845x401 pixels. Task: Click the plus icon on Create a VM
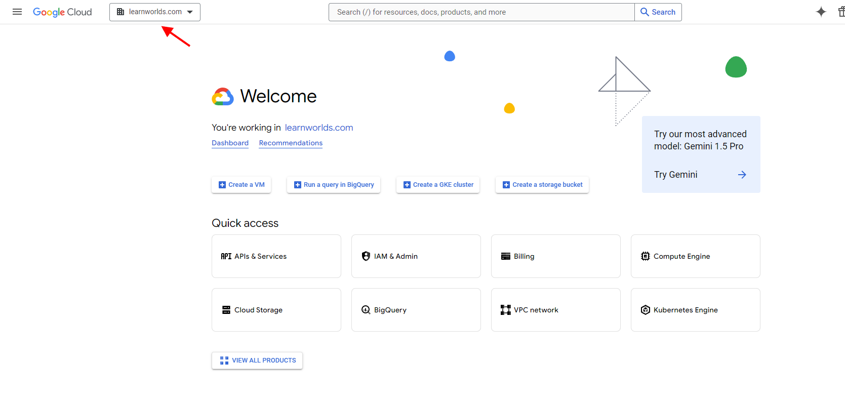click(222, 185)
